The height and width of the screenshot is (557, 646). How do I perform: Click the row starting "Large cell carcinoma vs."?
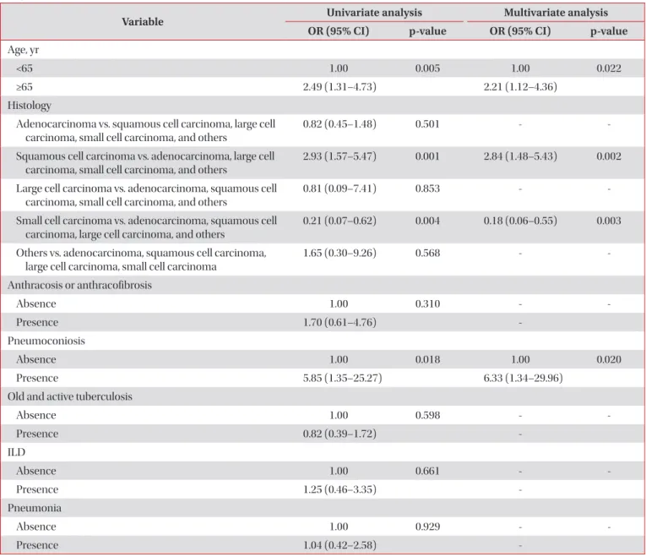(x=146, y=195)
